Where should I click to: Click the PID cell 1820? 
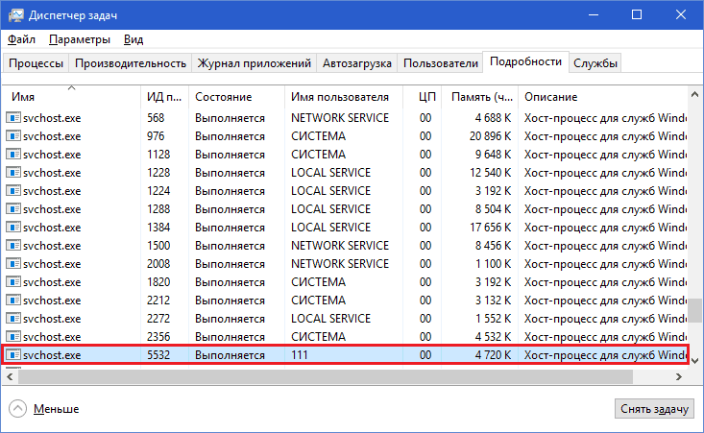click(158, 282)
